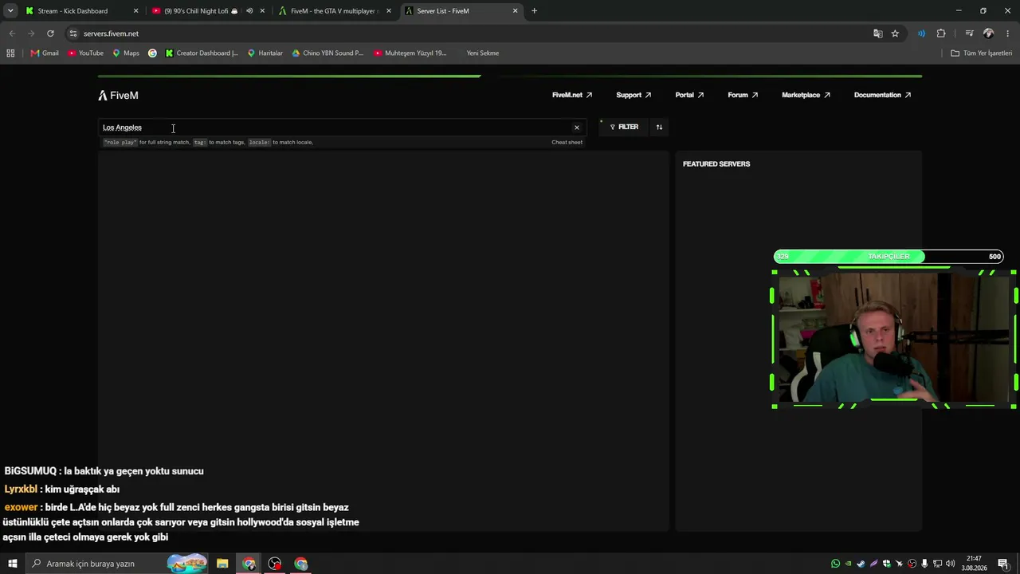Open the Gmail bookmark
This screenshot has width=1020, height=574.
point(45,53)
